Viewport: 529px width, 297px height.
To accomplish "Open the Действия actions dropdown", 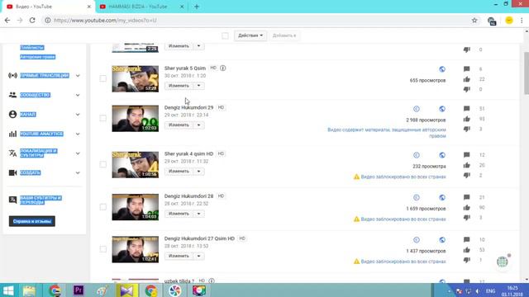I will click(250, 35).
